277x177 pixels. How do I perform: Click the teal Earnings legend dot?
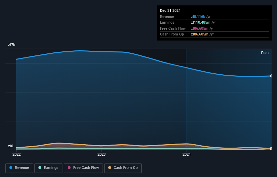pyautogui.click(x=40, y=168)
